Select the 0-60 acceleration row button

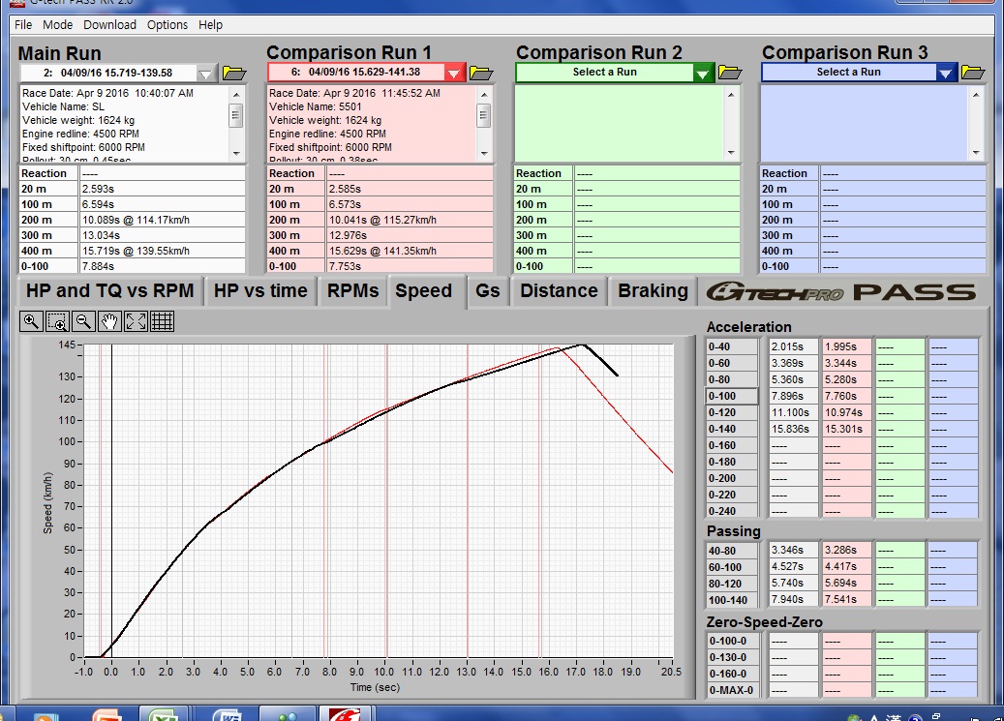(x=732, y=363)
